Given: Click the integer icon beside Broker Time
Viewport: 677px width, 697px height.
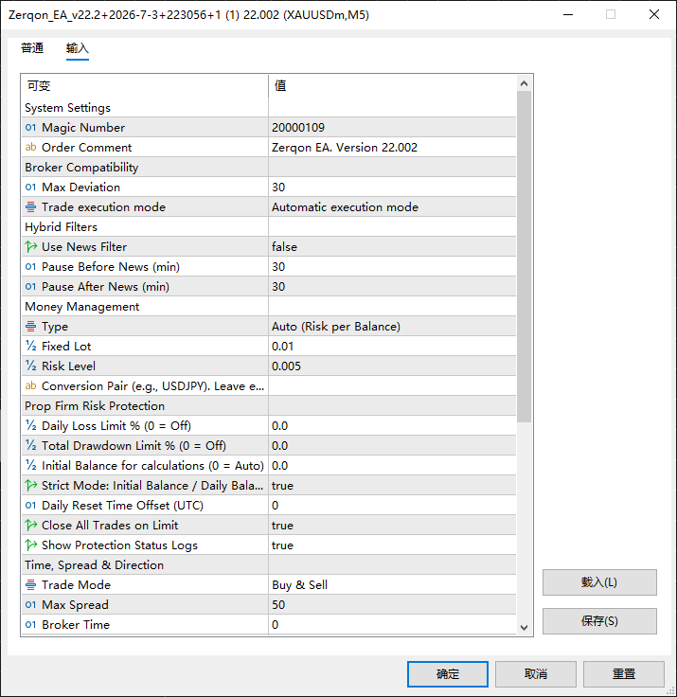Looking at the screenshot, I should 30,624.
